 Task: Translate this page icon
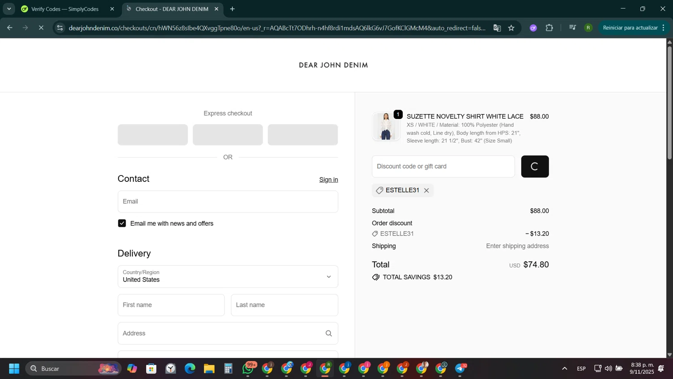pos(497,28)
